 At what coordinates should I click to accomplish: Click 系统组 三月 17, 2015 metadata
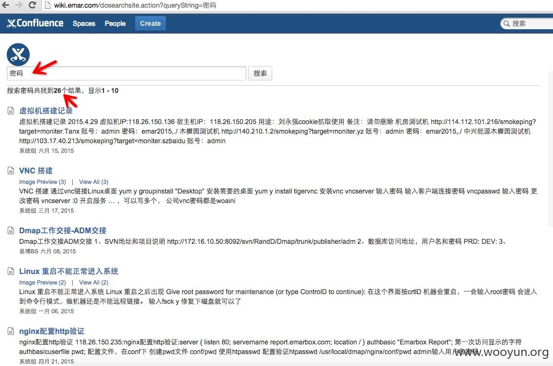tap(46, 211)
